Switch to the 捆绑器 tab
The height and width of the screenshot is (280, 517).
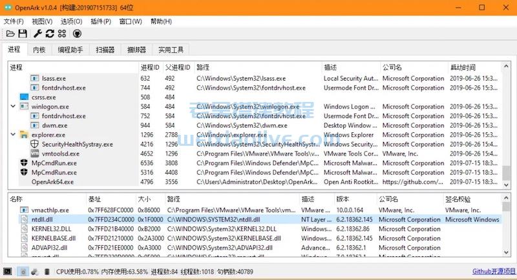point(136,50)
